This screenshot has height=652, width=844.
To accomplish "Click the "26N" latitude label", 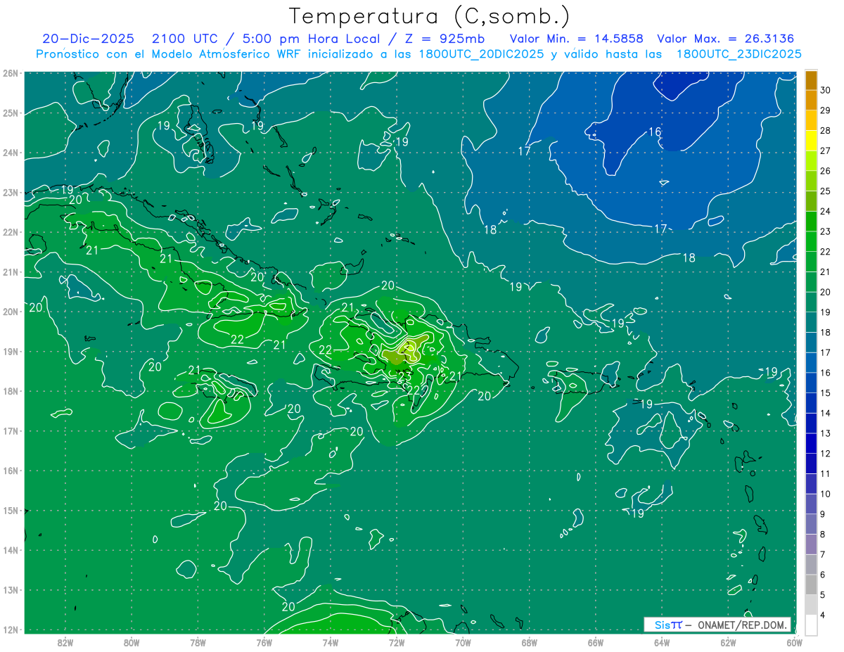I will click(x=11, y=73).
